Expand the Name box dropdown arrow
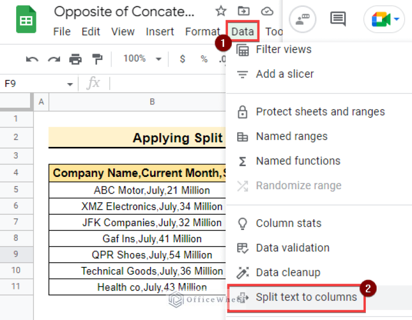The width and height of the screenshot is (412, 320). pos(70,84)
